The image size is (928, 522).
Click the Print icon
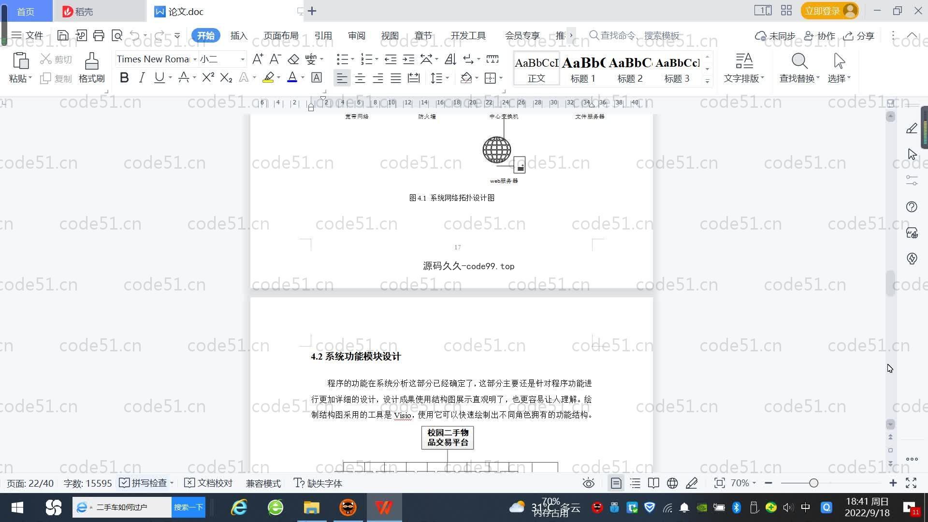99,35
